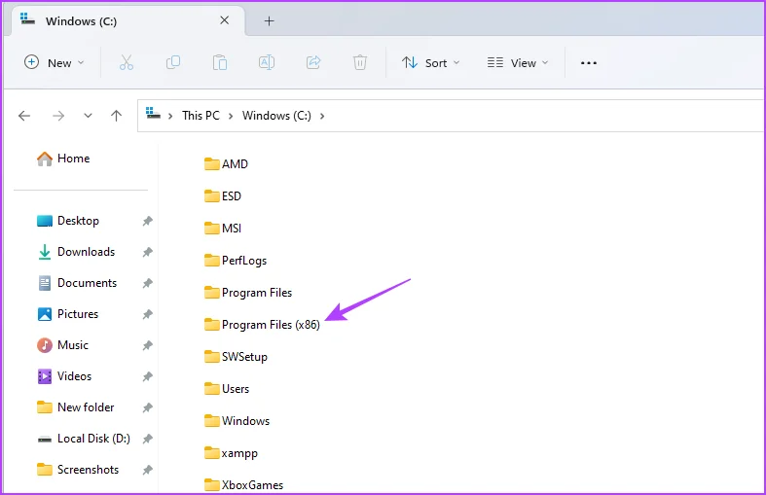Open Home in the navigation pane

[63, 159]
